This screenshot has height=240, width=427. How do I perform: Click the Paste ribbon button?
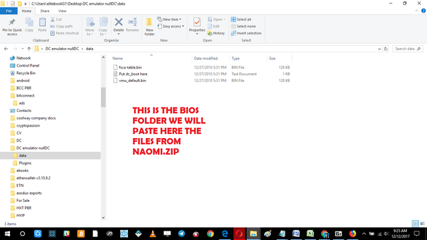pos(42,25)
